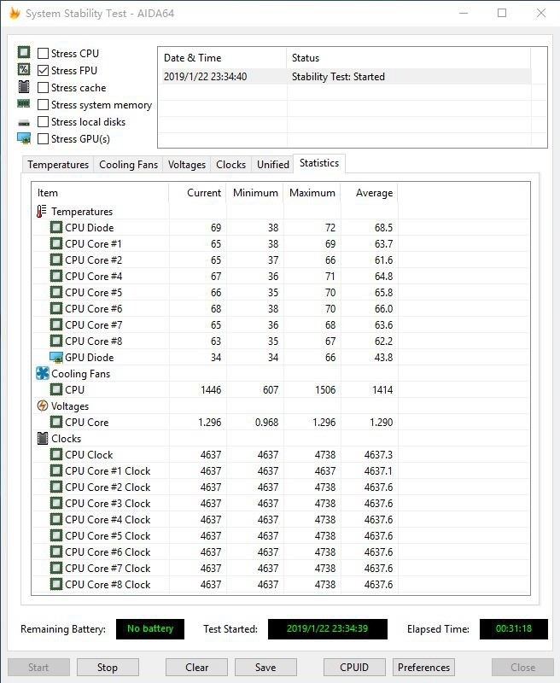Click the Save button
Screen dimensions: 560x683
(x=265, y=668)
